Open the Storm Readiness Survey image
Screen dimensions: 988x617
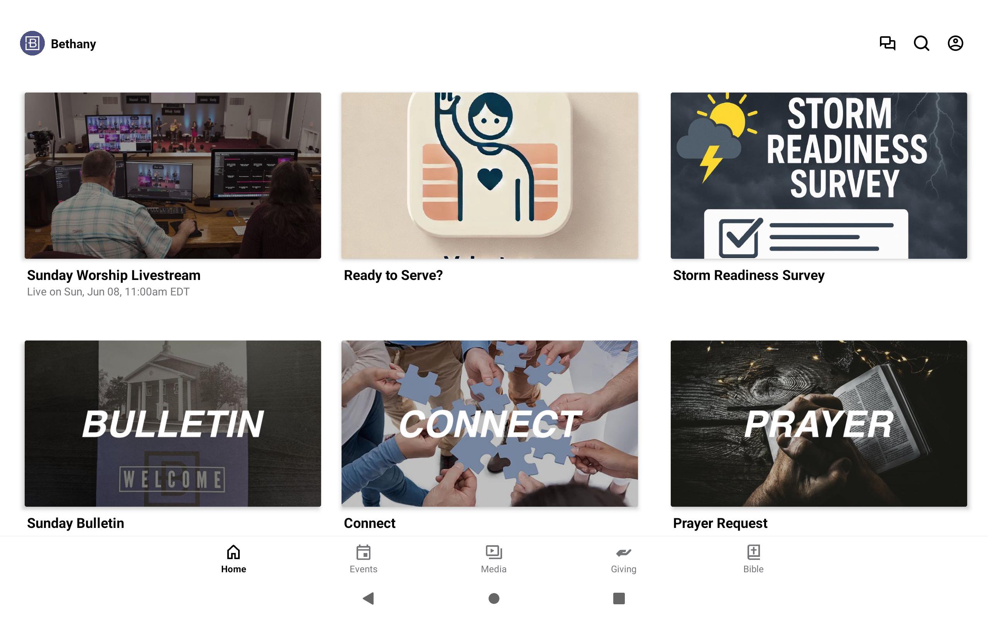[819, 175]
